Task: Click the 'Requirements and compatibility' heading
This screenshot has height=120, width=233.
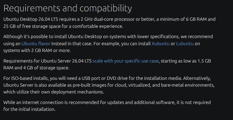Action: point(67,8)
